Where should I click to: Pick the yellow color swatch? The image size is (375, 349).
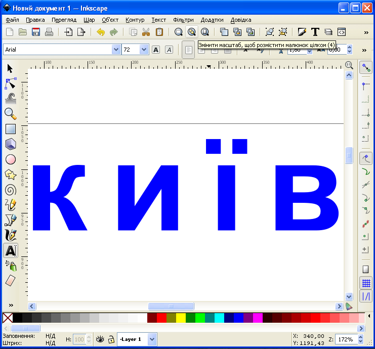tap(181, 318)
